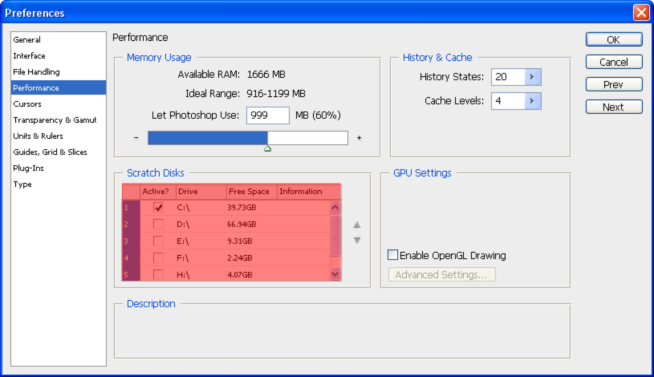Enable the H:\ scratch disk checkbox
Screen dimensions: 654x377
point(158,274)
